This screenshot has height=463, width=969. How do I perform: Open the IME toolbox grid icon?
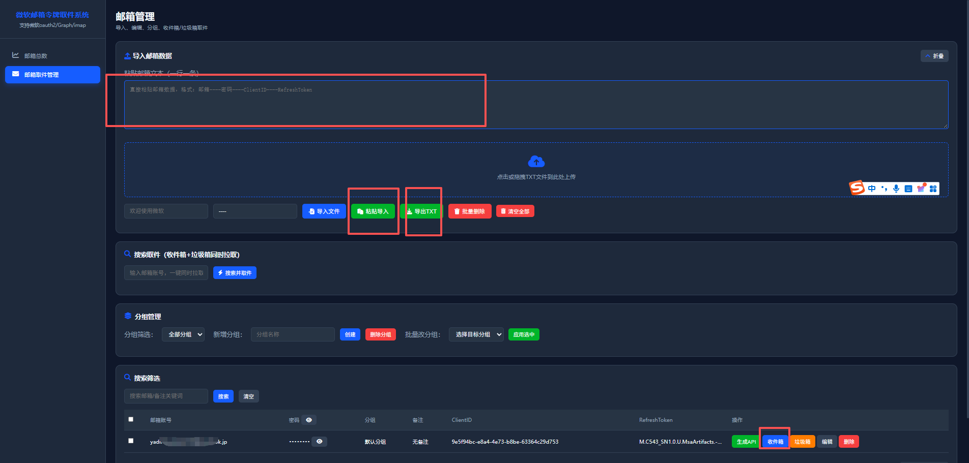tap(933, 189)
